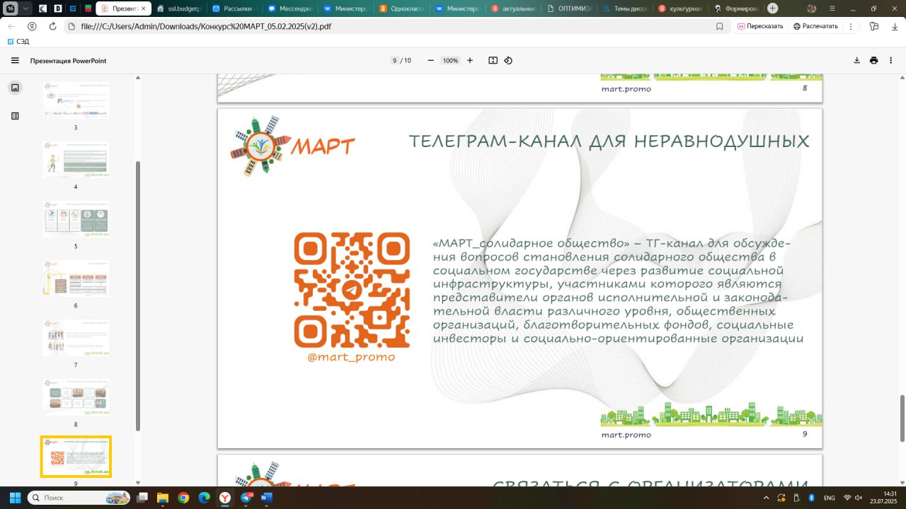Select the page 5 thumbnail
Viewport: 906px width, 509px height.
click(x=76, y=218)
